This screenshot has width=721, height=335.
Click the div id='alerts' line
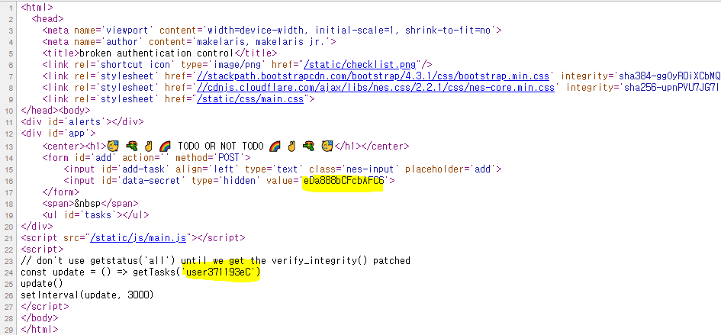click(82, 122)
